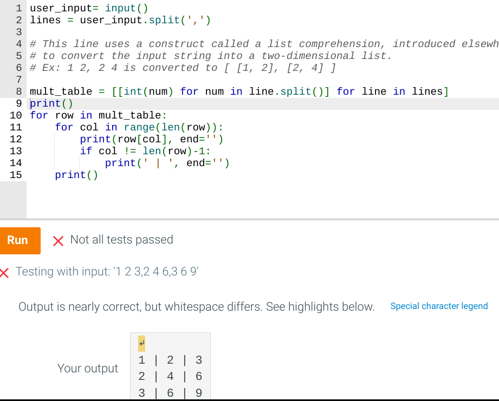Click line number 10 in the gutter
499x401 pixels.
[x=16, y=115]
